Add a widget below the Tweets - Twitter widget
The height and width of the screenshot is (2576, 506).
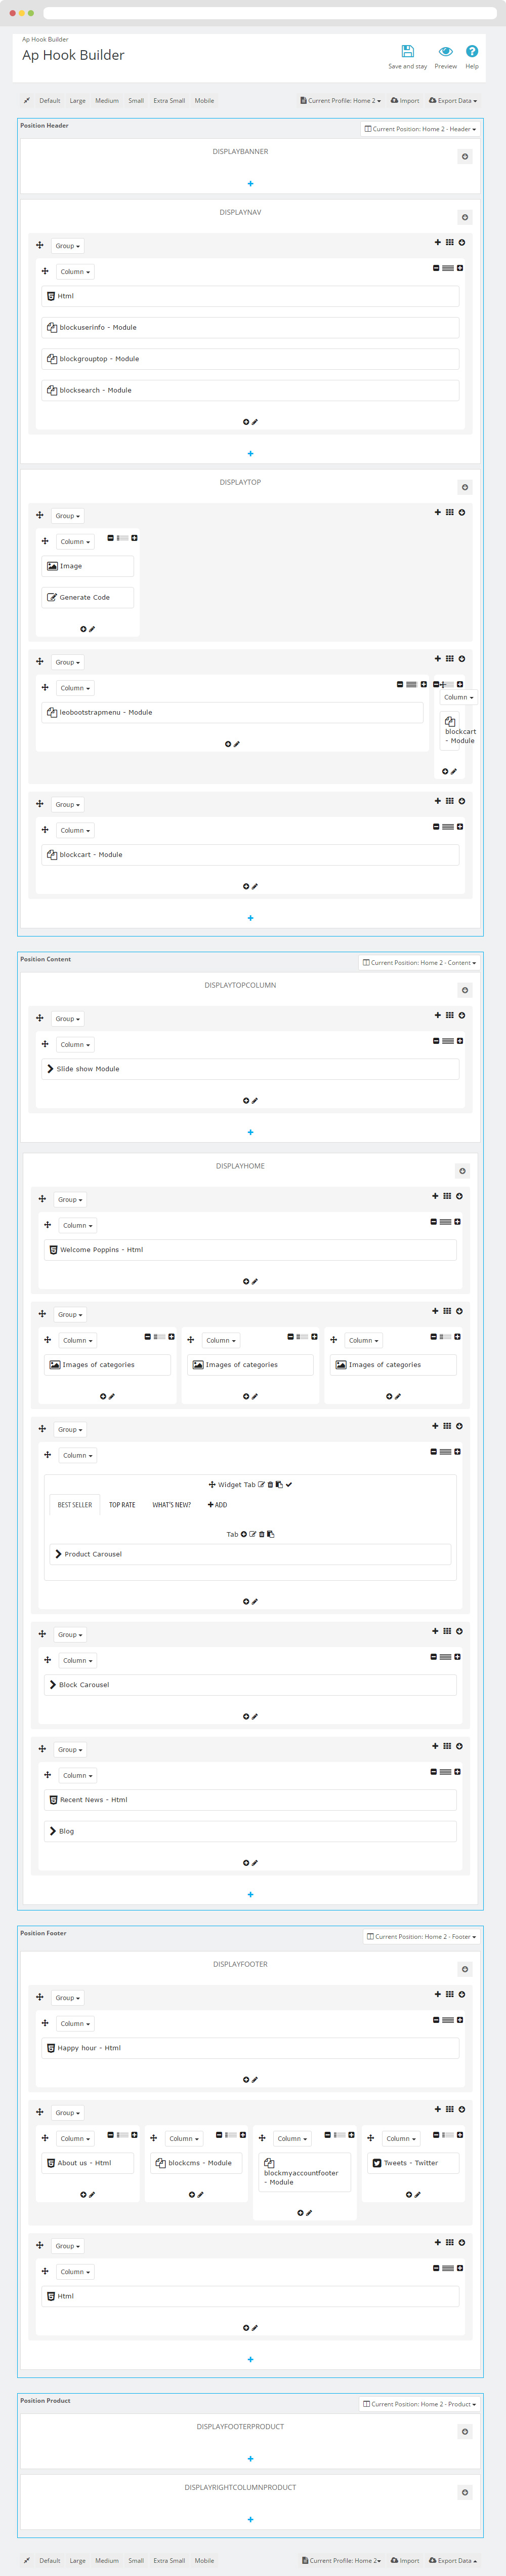(409, 2194)
